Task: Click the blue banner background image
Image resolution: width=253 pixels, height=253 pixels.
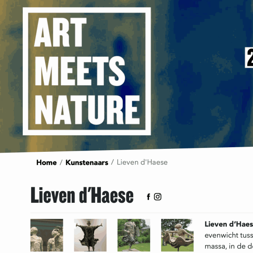Action: point(202,73)
